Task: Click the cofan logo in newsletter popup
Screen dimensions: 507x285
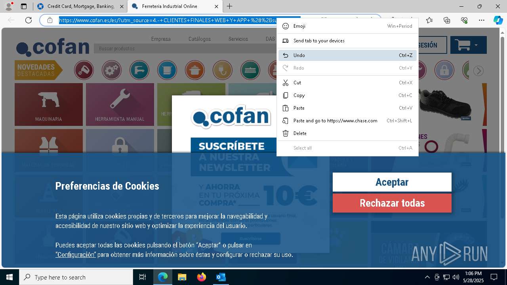Action: pos(231,117)
